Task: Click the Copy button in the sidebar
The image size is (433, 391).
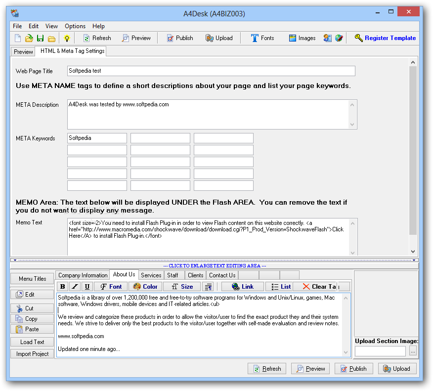Action: point(32,319)
